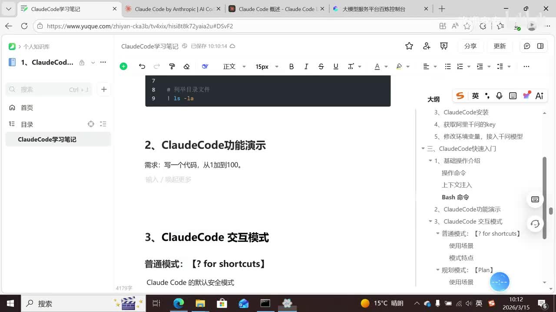Open Microsoft Edge from the taskbar
The image size is (556, 312).
179,303
